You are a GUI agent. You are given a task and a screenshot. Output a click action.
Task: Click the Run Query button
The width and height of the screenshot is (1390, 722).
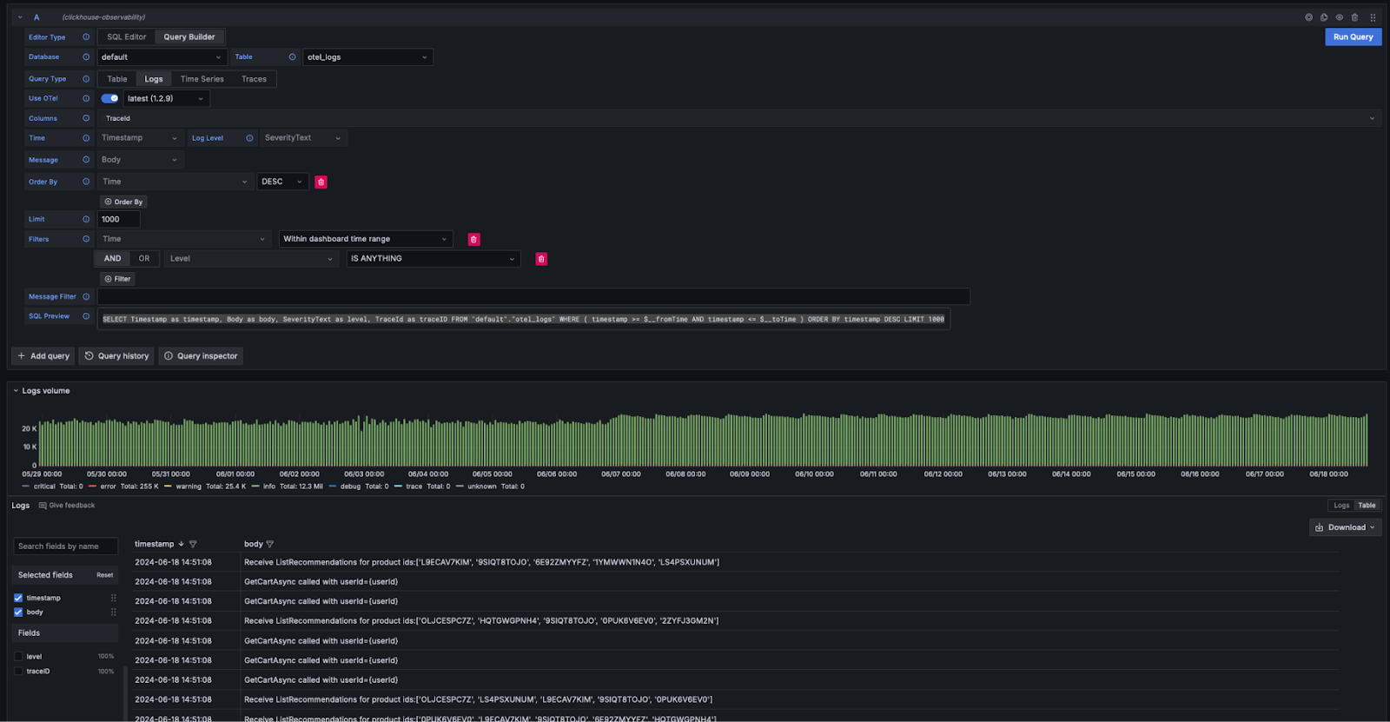pyautogui.click(x=1353, y=37)
